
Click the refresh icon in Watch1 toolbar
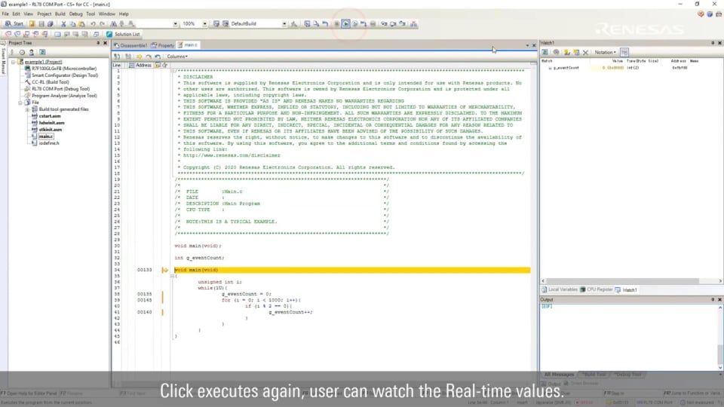click(545, 52)
